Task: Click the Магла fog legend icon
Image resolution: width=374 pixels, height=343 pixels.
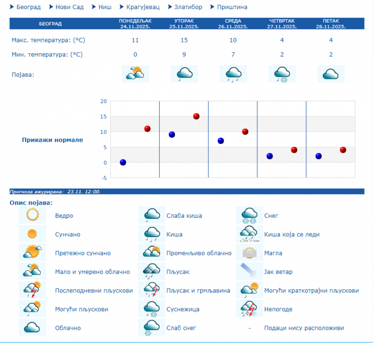Action: [x=249, y=253]
